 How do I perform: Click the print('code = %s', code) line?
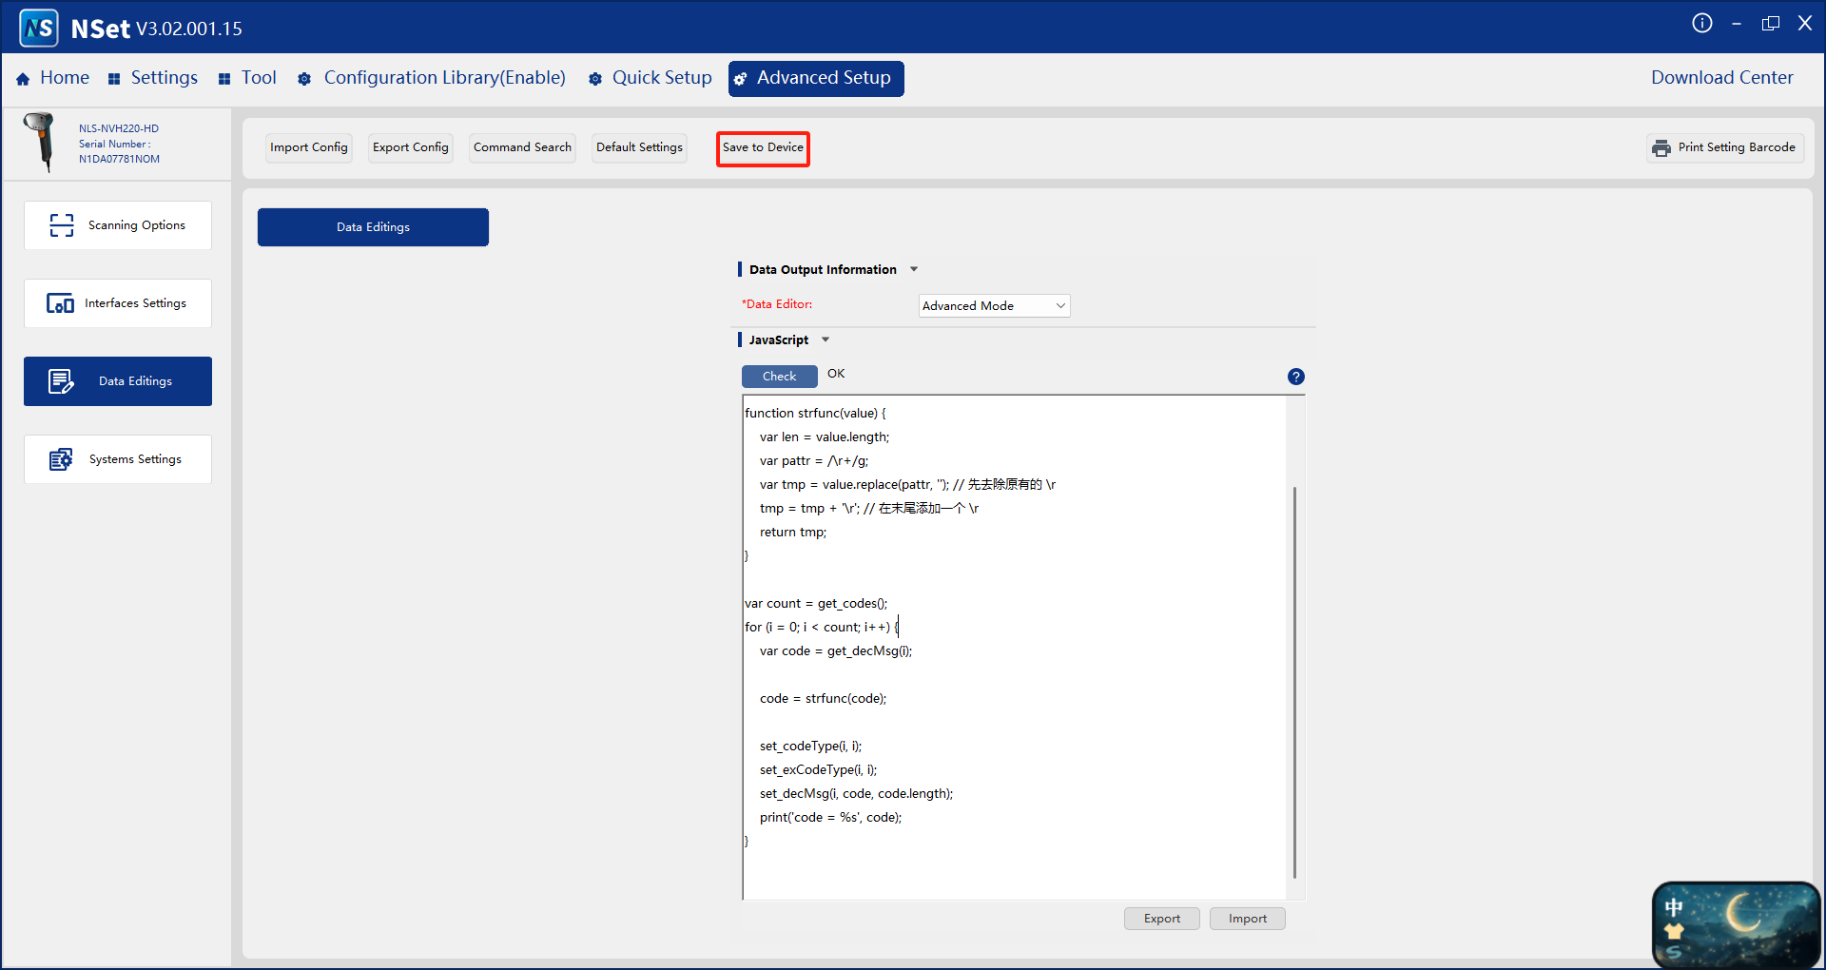tap(830, 818)
